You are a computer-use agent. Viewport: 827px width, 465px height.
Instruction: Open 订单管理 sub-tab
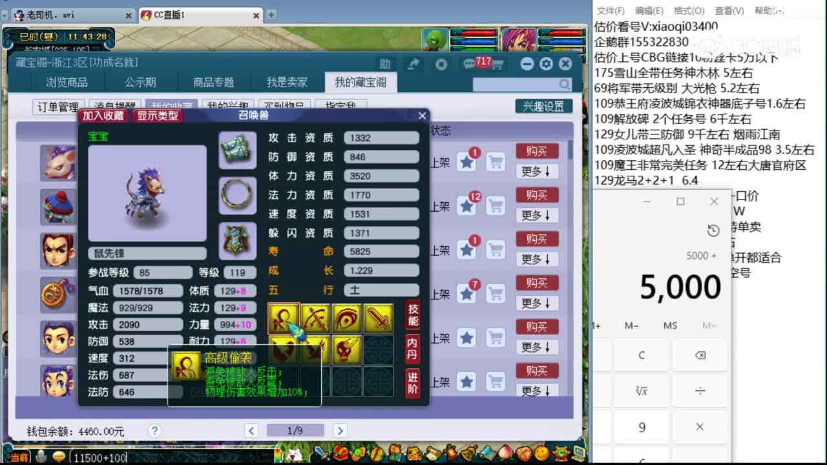click(58, 107)
